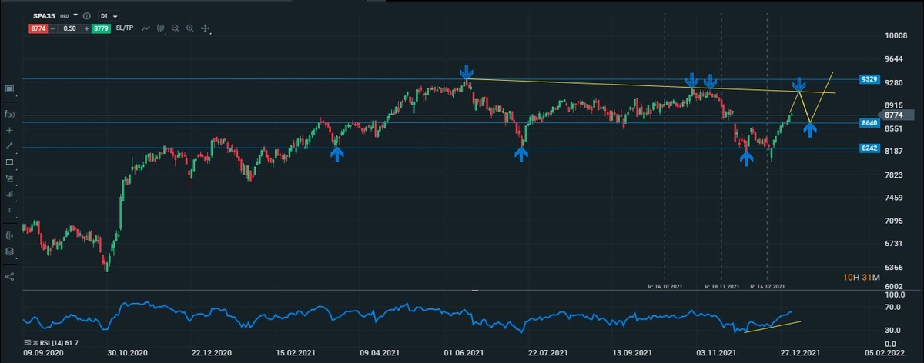
Task: Click the green 8779 buy price button
Action: pos(101,28)
